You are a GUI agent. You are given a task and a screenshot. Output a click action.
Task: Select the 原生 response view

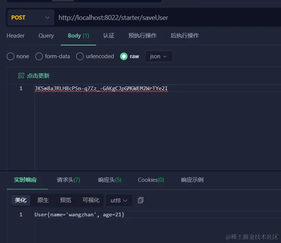(43, 200)
